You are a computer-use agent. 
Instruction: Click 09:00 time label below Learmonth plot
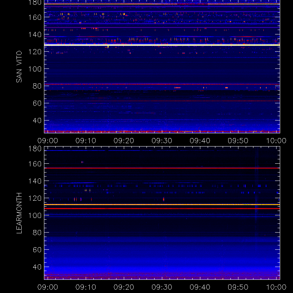pyautogui.click(x=48, y=287)
